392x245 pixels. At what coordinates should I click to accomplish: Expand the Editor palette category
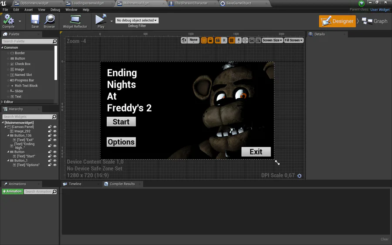click(x=2, y=102)
